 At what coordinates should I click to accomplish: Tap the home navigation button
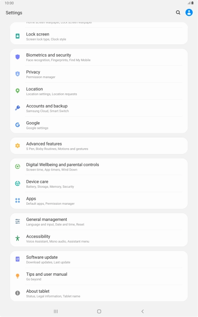(99, 311)
